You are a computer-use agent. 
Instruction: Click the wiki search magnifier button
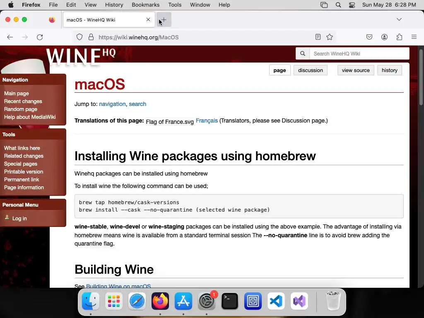click(303, 53)
